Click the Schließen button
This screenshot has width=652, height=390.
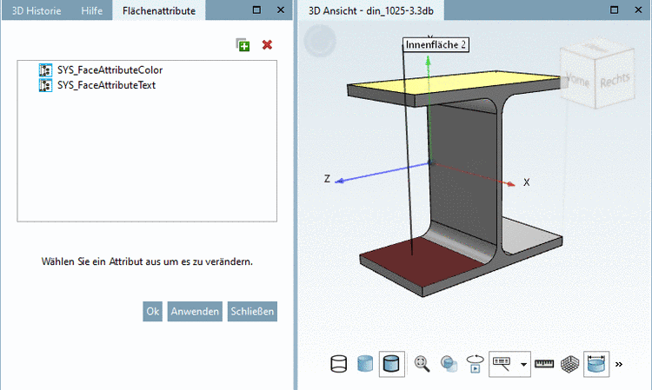[252, 311]
